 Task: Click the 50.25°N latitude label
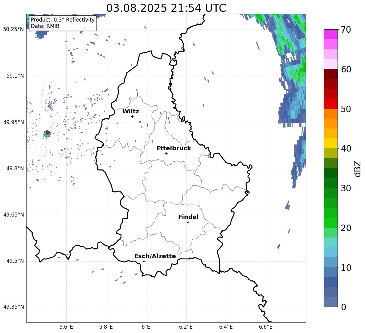pyautogui.click(x=14, y=30)
